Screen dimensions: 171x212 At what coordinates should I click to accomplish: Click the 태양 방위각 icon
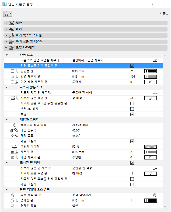point(14,130)
